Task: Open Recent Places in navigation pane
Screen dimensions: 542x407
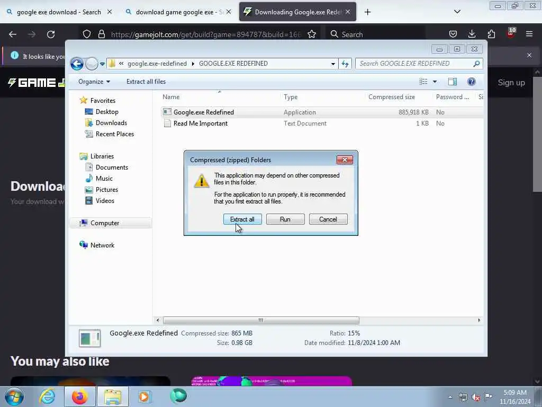Action: tap(114, 134)
